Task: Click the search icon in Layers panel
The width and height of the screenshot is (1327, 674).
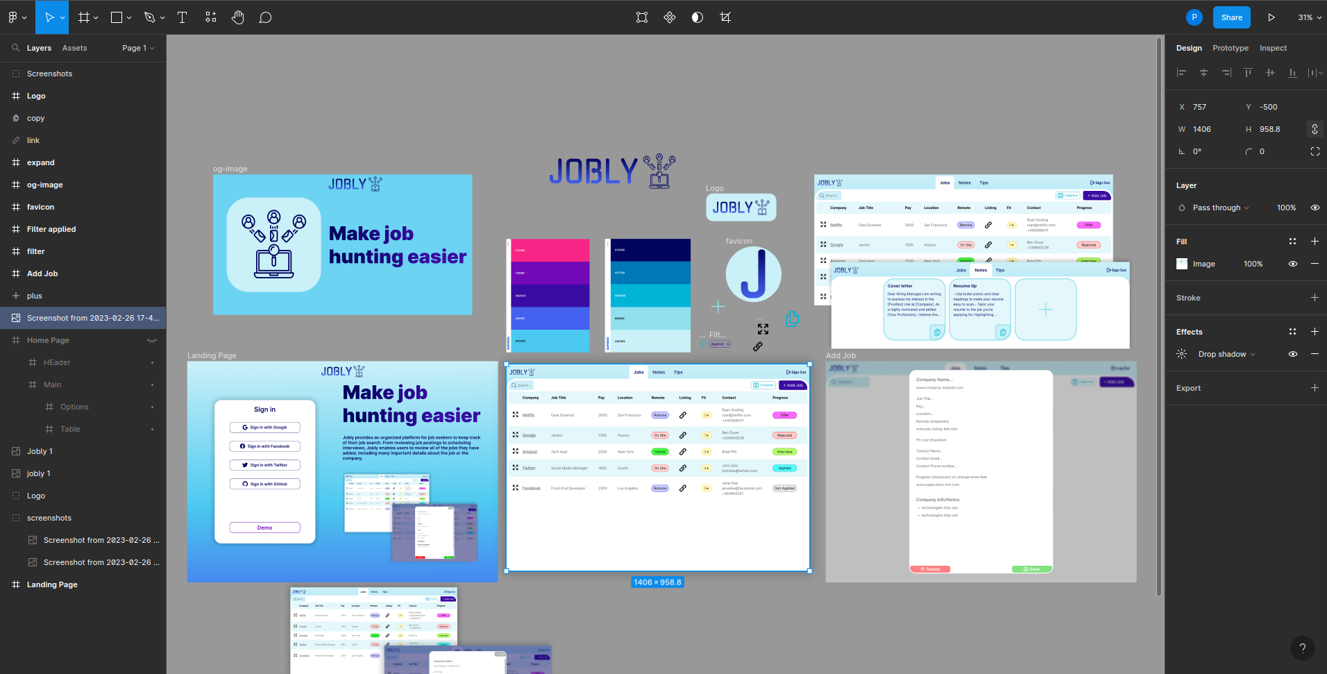Action: (15, 48)
